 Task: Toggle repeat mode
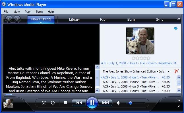point(53,103)
